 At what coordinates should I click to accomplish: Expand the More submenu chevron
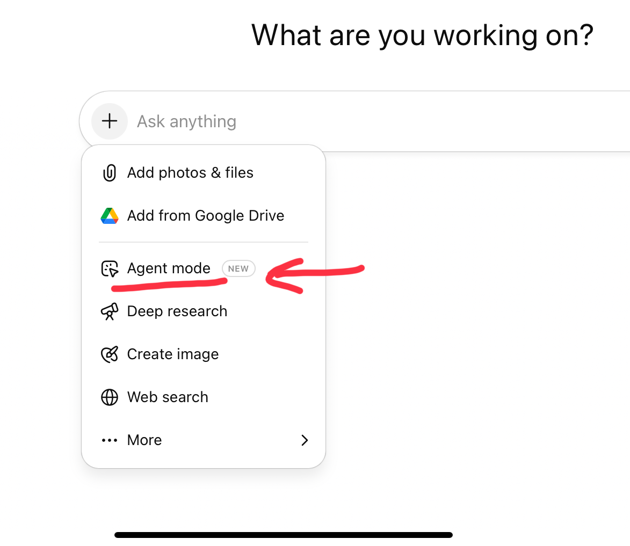[305, 440]
